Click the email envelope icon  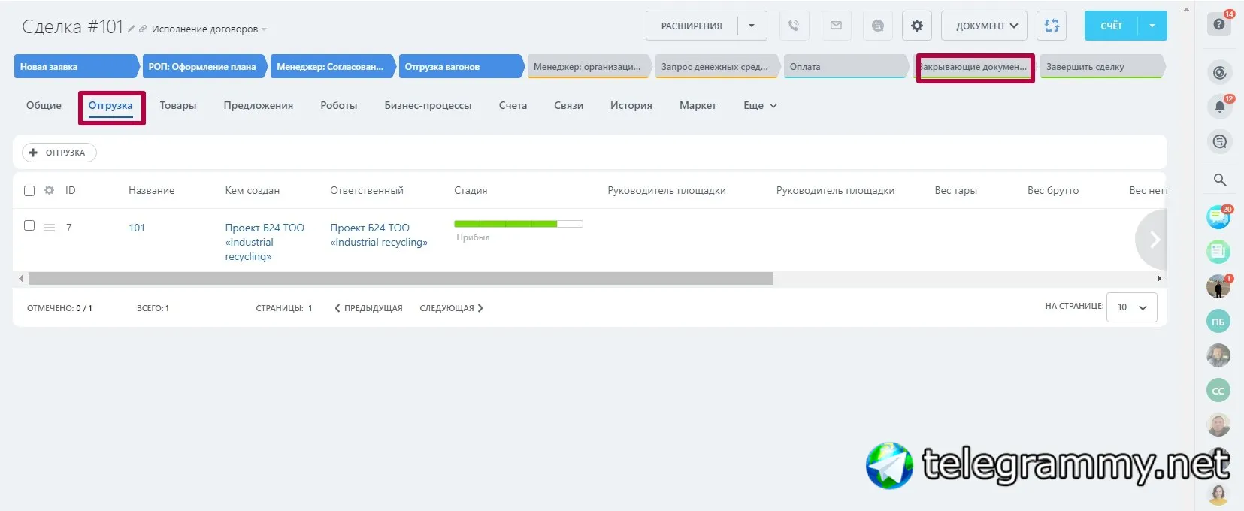click(x=836, y=26)
